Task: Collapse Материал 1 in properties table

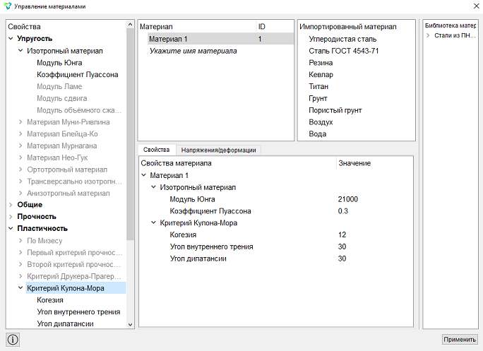Action: (144, 175)
